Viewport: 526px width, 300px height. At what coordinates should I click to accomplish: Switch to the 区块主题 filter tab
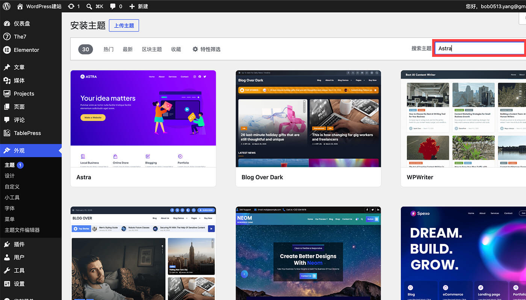tap(152, 49)
